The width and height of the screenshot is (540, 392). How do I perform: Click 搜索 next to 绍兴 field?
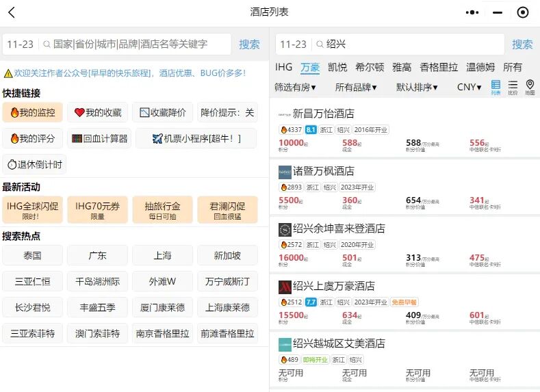[x=522, y=44]
